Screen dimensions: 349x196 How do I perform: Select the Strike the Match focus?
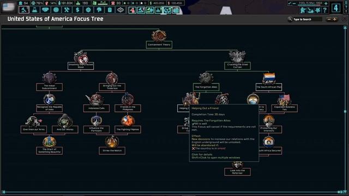112,151
